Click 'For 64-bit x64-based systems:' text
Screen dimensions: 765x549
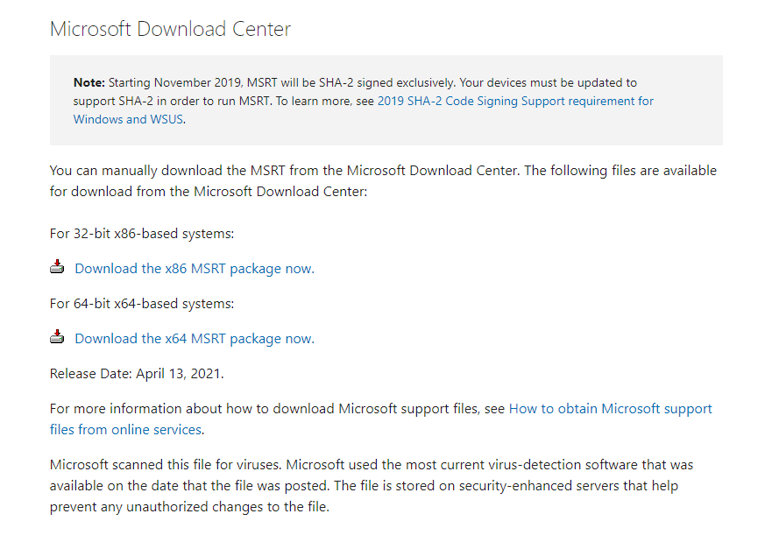142,304
